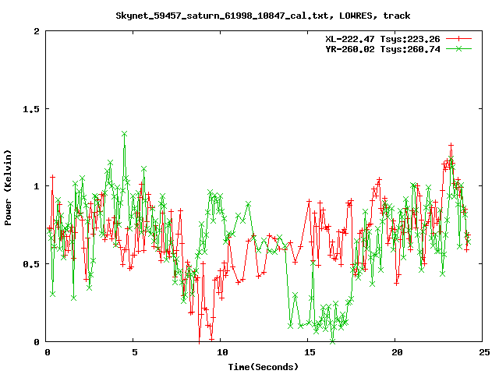Click the x-axis tick label 20
This screenshot has height=374, width=499.
(397, 352)
